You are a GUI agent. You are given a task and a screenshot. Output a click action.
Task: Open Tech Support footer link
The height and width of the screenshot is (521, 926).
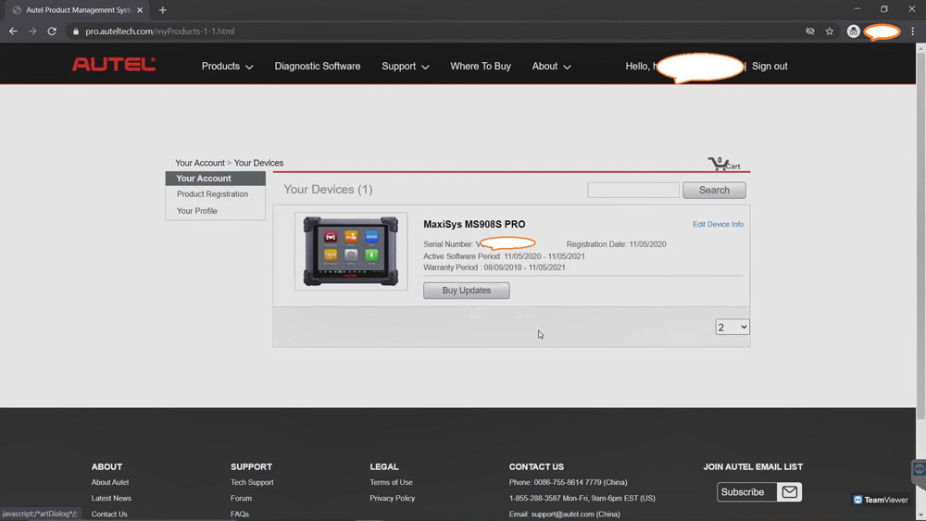[x=252, y=482]
